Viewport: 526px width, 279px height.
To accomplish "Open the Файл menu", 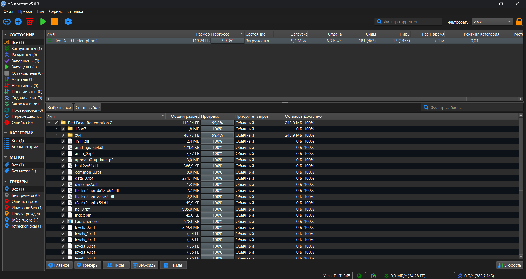I will (x=8, y=11).
